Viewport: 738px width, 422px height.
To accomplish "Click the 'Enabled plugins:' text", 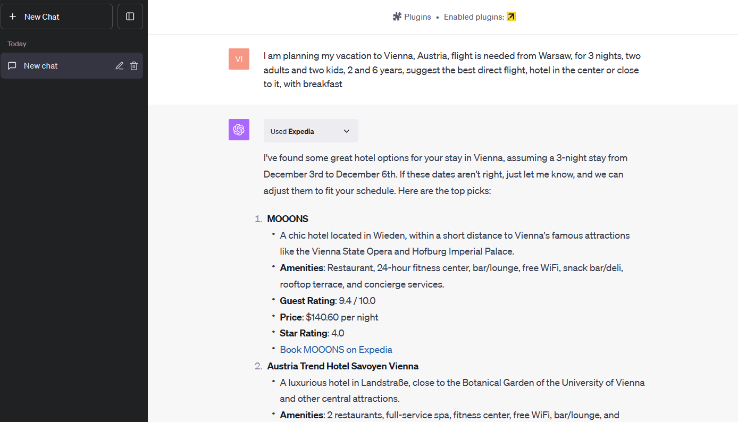I will (474, 17).
